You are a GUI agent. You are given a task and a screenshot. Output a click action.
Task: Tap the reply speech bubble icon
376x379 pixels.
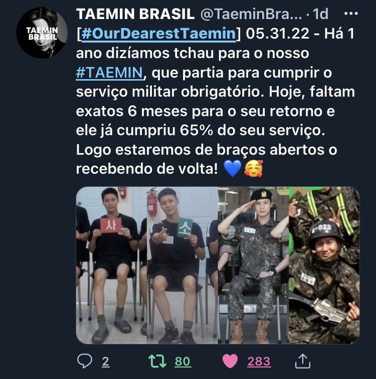tap(84, 361)
